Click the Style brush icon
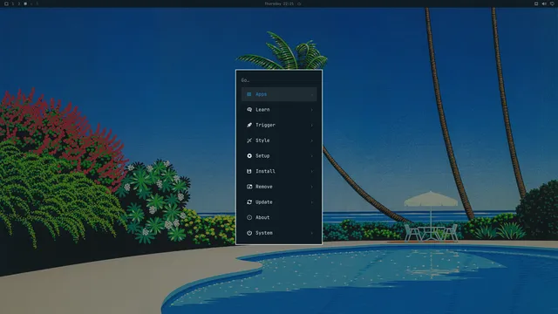The image size is (558, 314). (249, 140)
